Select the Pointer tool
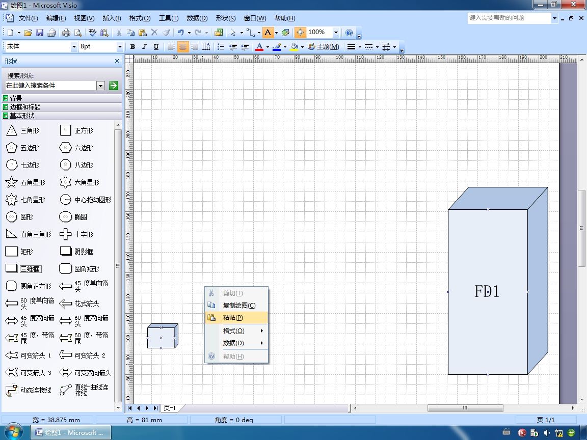587x440 pixels. click(x=233, y=33)
